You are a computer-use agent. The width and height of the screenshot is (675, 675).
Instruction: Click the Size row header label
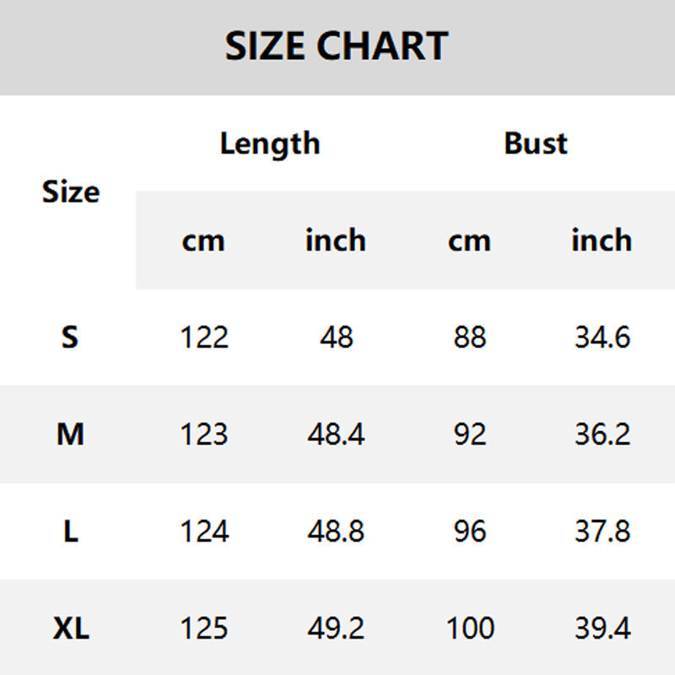coord(71,192)
